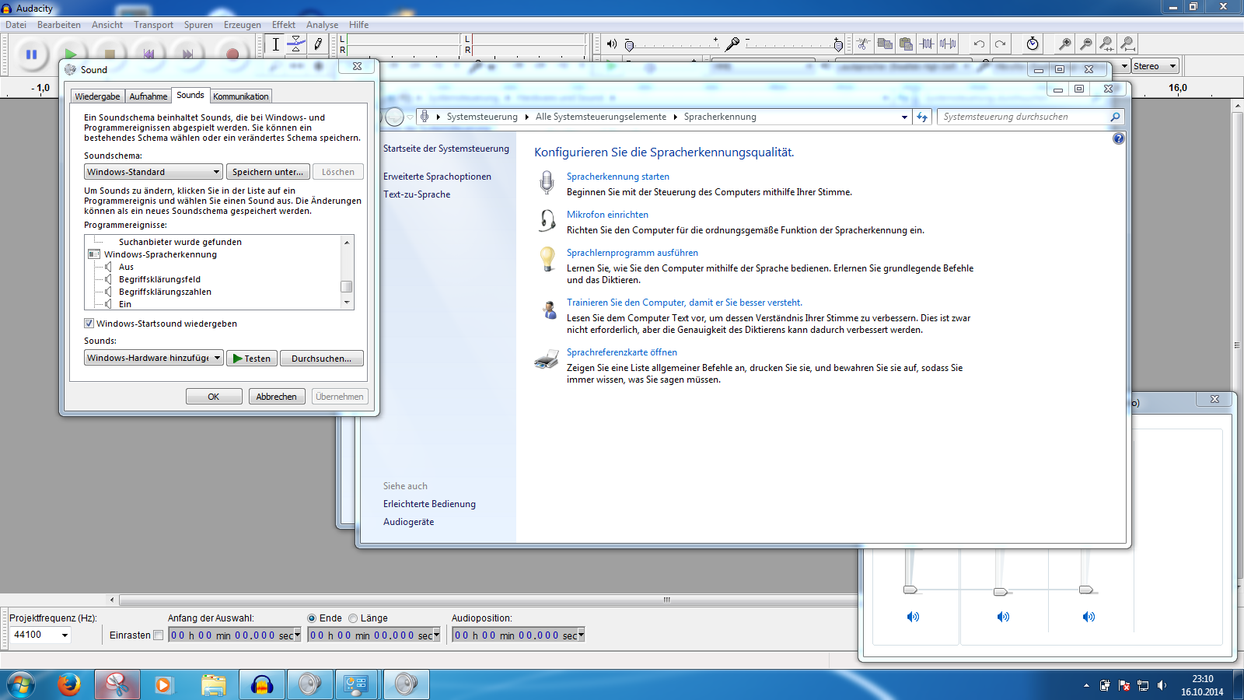This screenshot has width=1244, height=700.
Task: Select the Ende radio button
Action: click(x=312, y=618)
